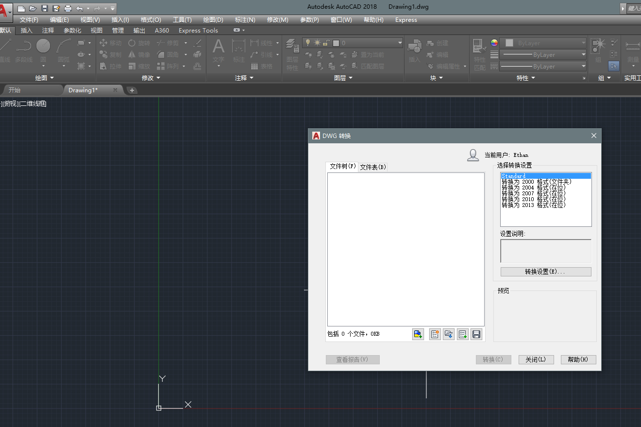641x427 pixels.
Task: Click the 关闭(L) button
Action: pyautogui.click(x=536, y=359)
